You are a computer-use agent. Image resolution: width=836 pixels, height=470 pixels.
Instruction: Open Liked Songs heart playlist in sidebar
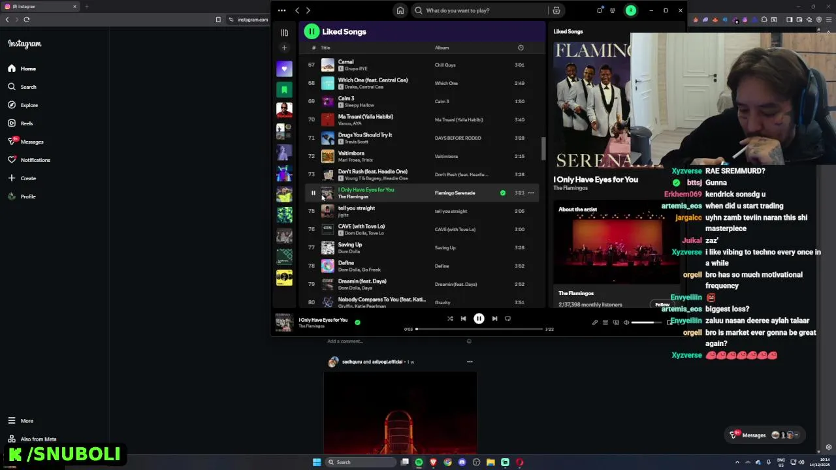284,69
